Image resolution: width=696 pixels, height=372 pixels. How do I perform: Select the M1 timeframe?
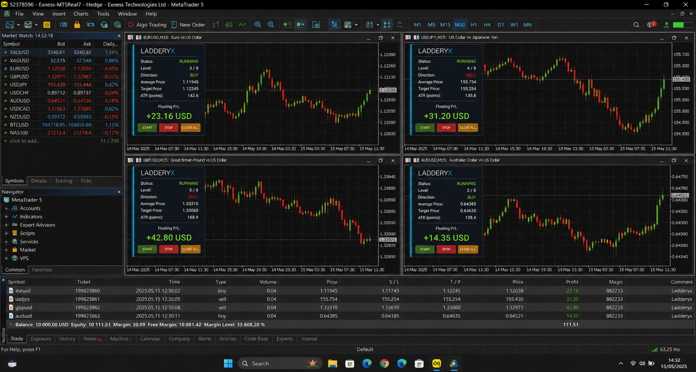417,25
